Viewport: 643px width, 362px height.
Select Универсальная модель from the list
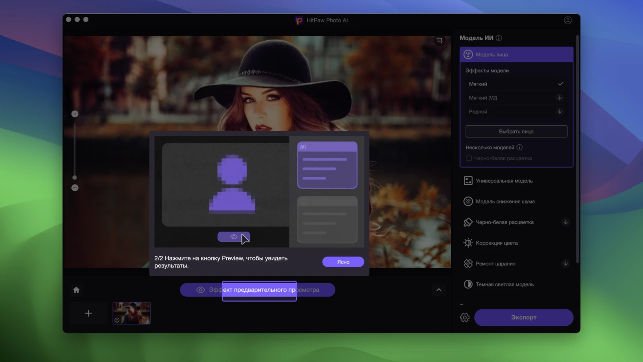(x=504, y=181)
